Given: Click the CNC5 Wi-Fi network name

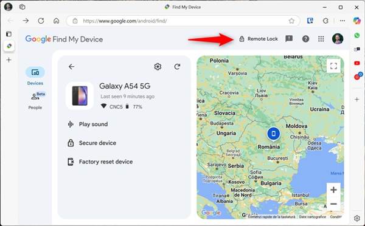Looking at the screenshot, I should click(x=116, y=107).
